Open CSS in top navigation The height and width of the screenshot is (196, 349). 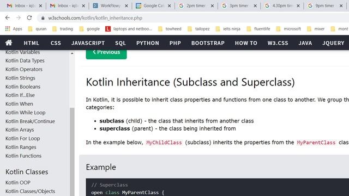[x=56, y=43]
